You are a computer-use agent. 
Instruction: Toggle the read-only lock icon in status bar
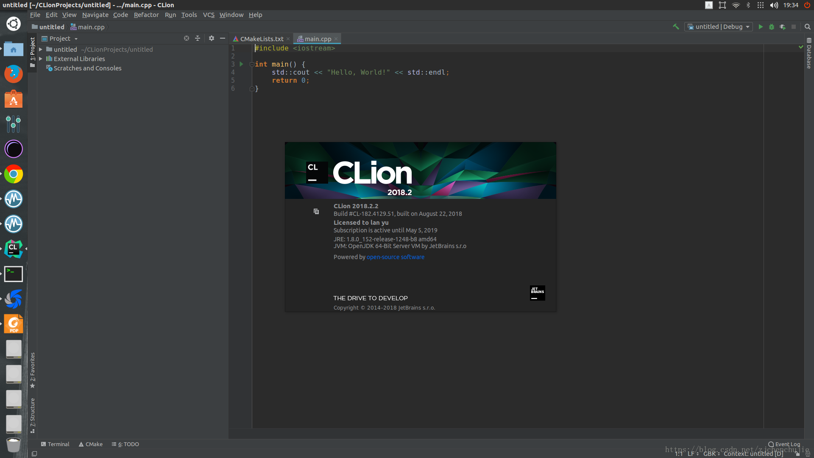tap(797, 453)
